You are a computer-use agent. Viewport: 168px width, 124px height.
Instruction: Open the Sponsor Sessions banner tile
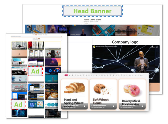point(81,30)
